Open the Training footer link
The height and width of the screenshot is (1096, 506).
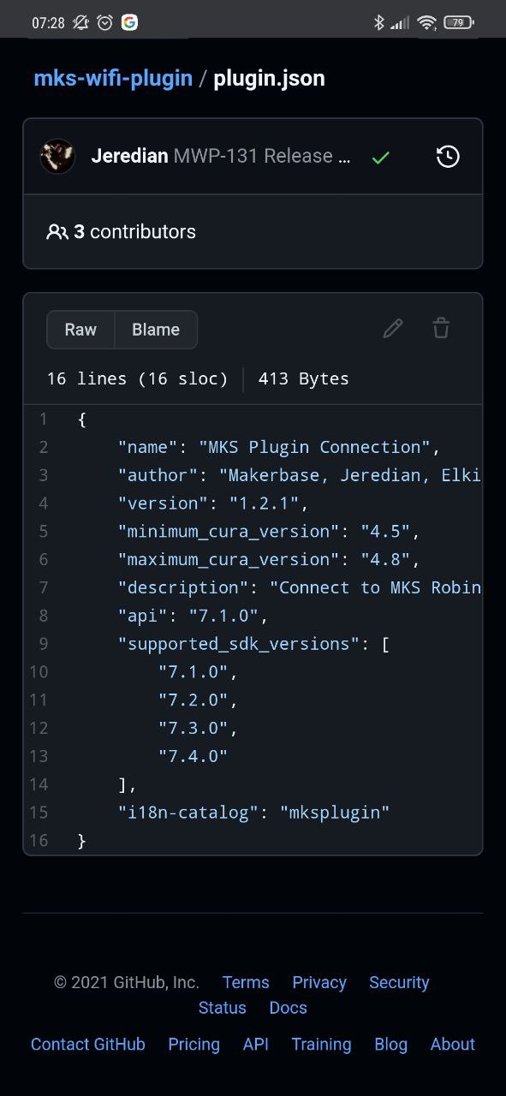click(x=321, y=1045)
